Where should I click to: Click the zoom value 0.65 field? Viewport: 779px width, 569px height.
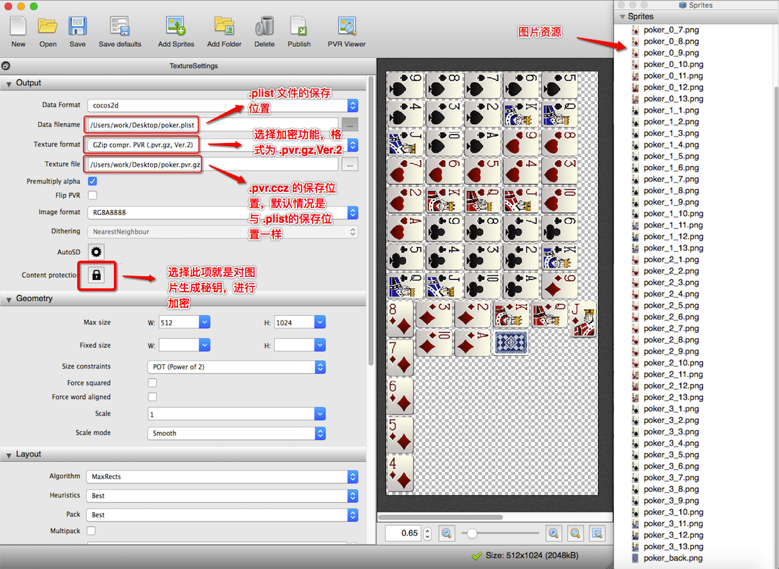404,533
